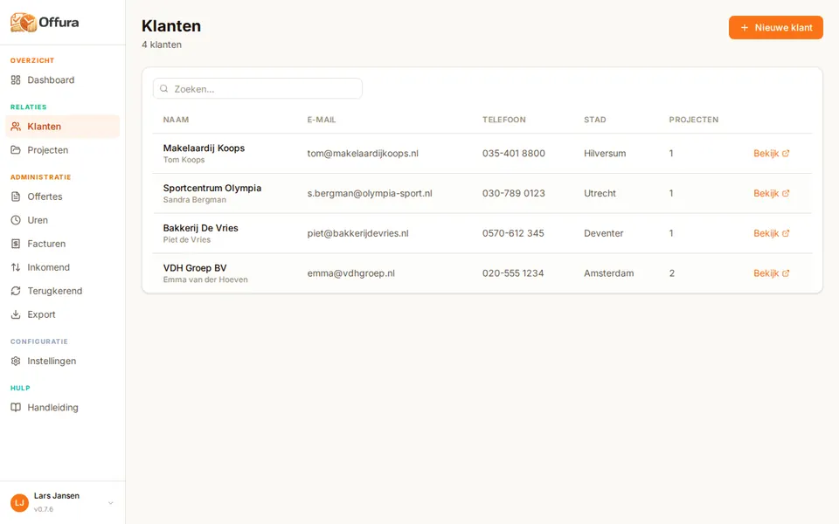Click phone number 030-789 0123

(514, 194)
